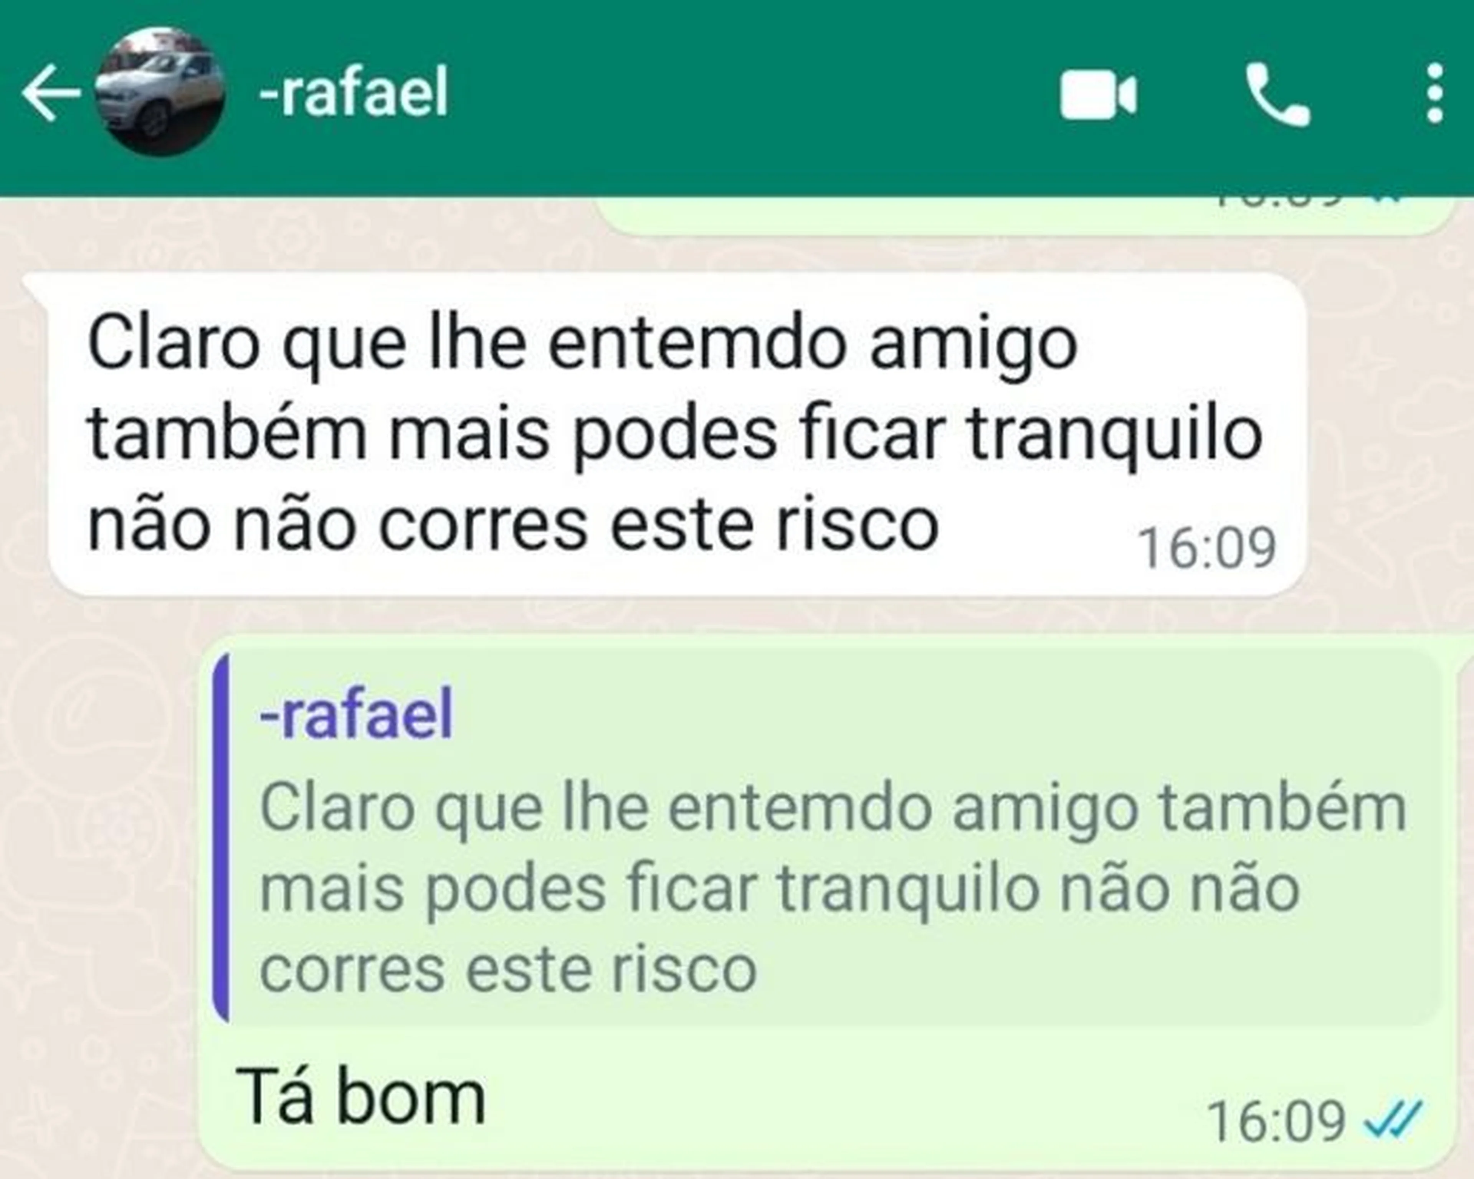The height and width of the screenshot is (1179, 1474).
Task: Open the three-dot more options menu
Action: click(1435, 94)
